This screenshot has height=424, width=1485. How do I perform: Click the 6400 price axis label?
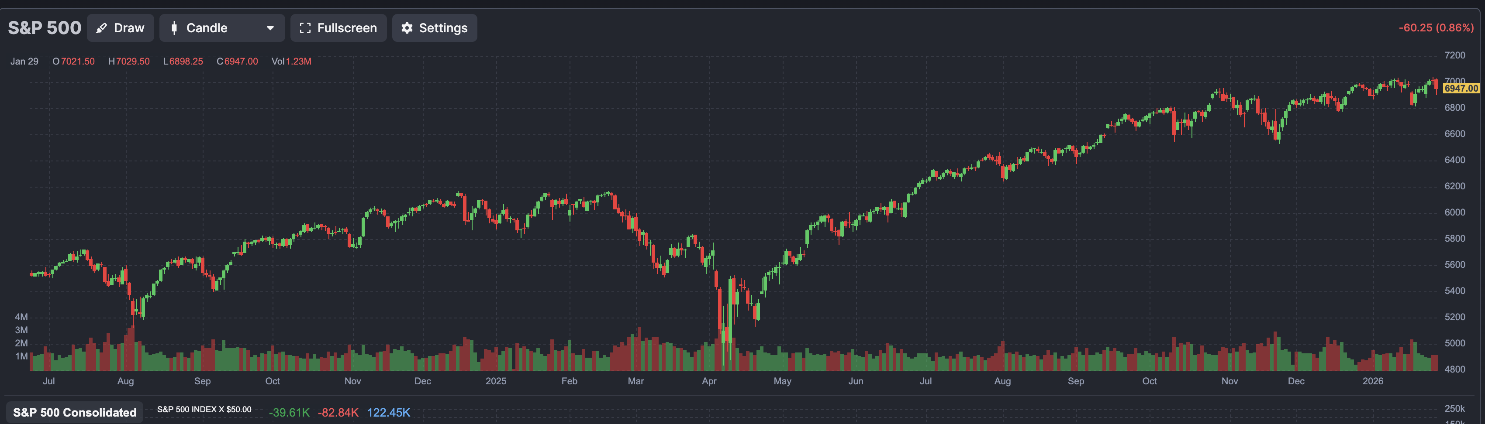tap(1454, 160)
